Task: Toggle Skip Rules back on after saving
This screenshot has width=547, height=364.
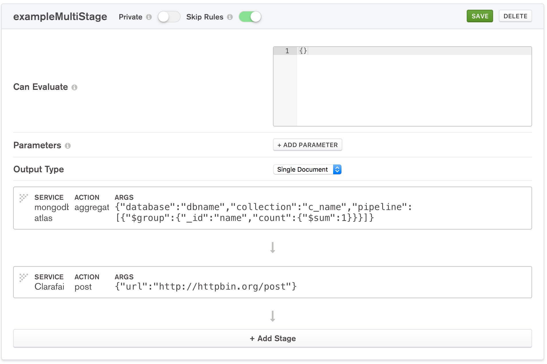Action: (x=250, y=17)
